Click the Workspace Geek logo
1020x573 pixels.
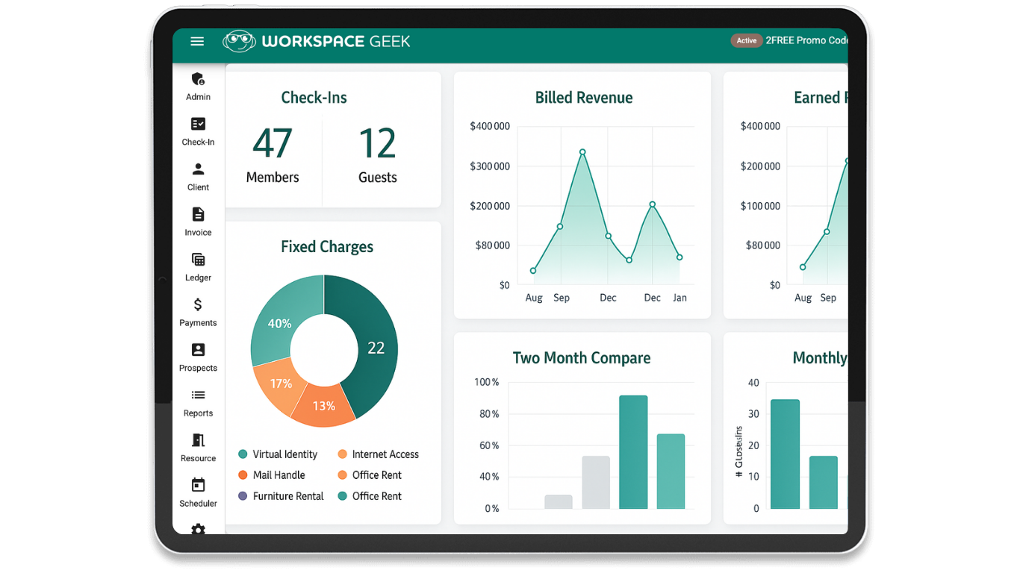317,42
